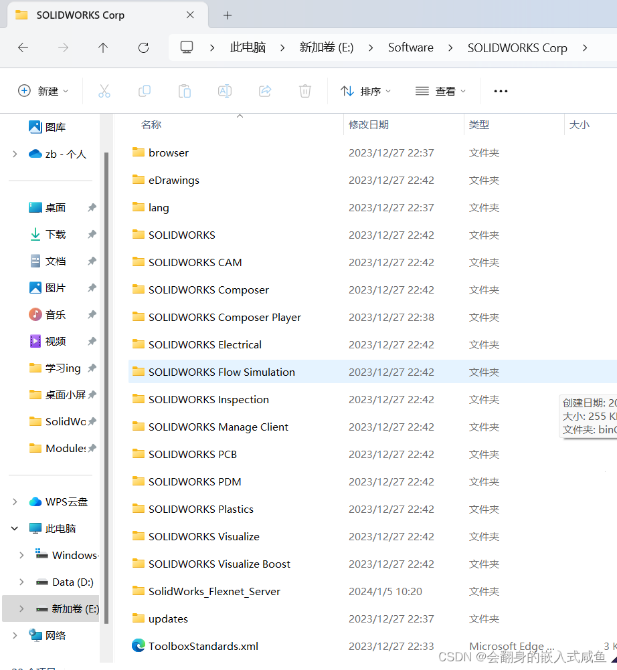
Task: Click chevron after Software in address bar
Action: pos(450,47)
